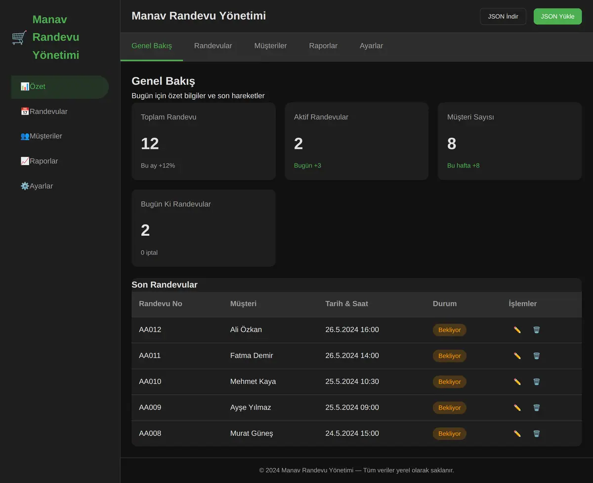Screen dimensions: 593x483
Task: Remove appointment AA009 via trash icon
Action: tap(537, 407)
